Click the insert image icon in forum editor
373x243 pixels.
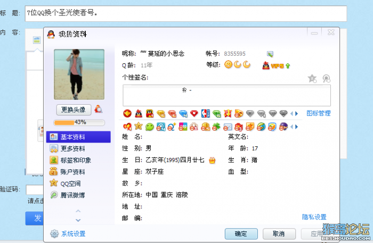(37, 40)
